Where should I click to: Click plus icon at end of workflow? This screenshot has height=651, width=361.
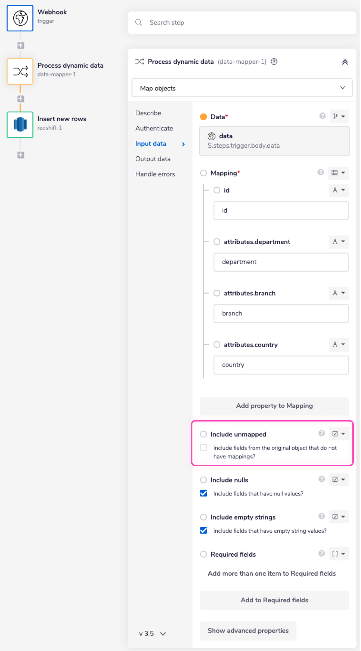(21, 155)
